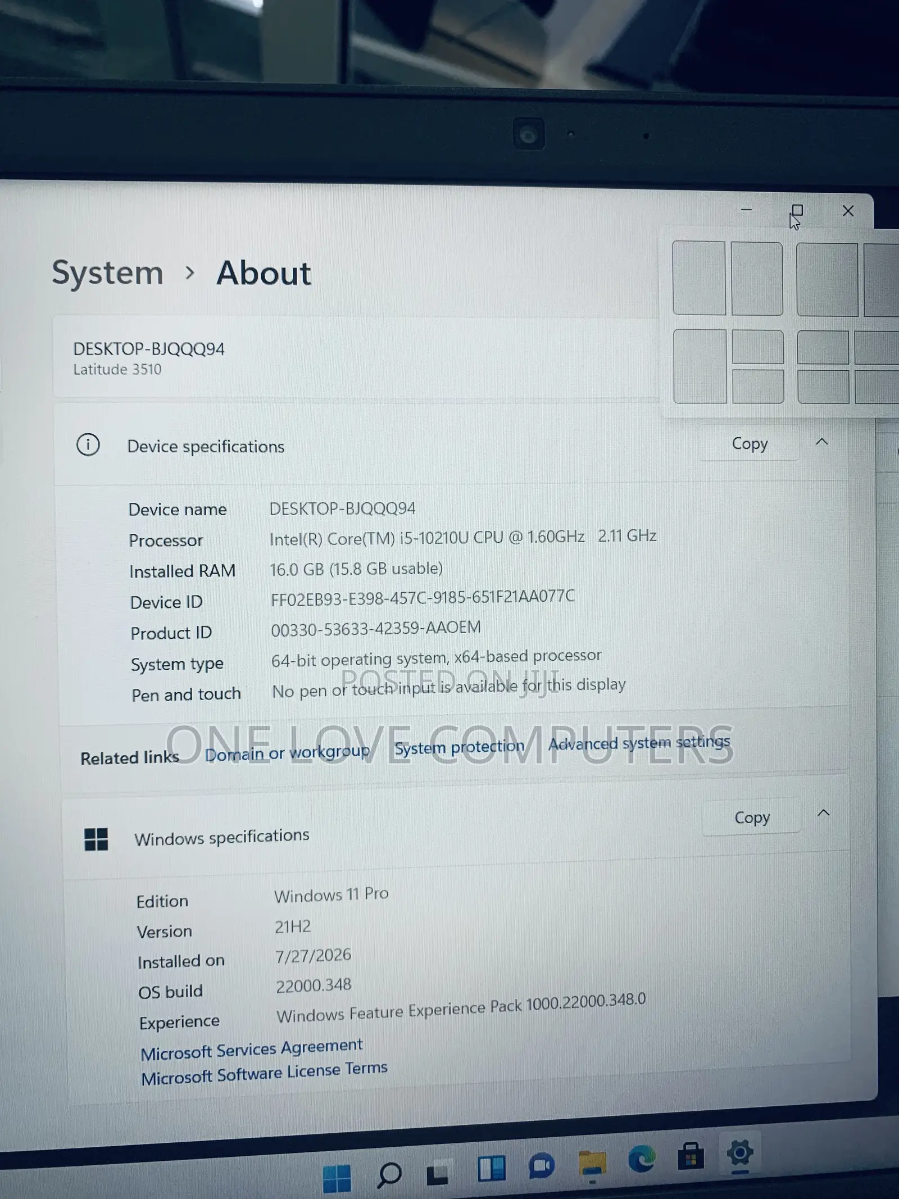Select the System type value 64-bit operating system
Viewport: 899px width, 1199px height.
click(x=437, y=657)
